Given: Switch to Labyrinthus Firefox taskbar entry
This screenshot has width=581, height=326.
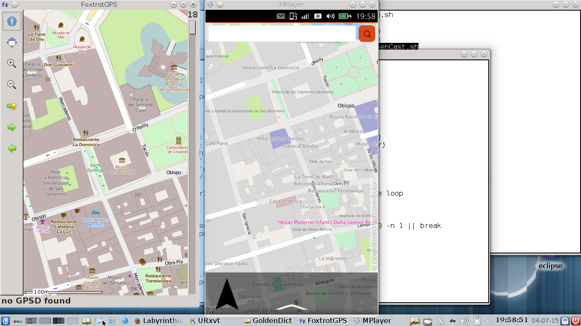Looking at the screenshot, I should (x=158, y=321).
